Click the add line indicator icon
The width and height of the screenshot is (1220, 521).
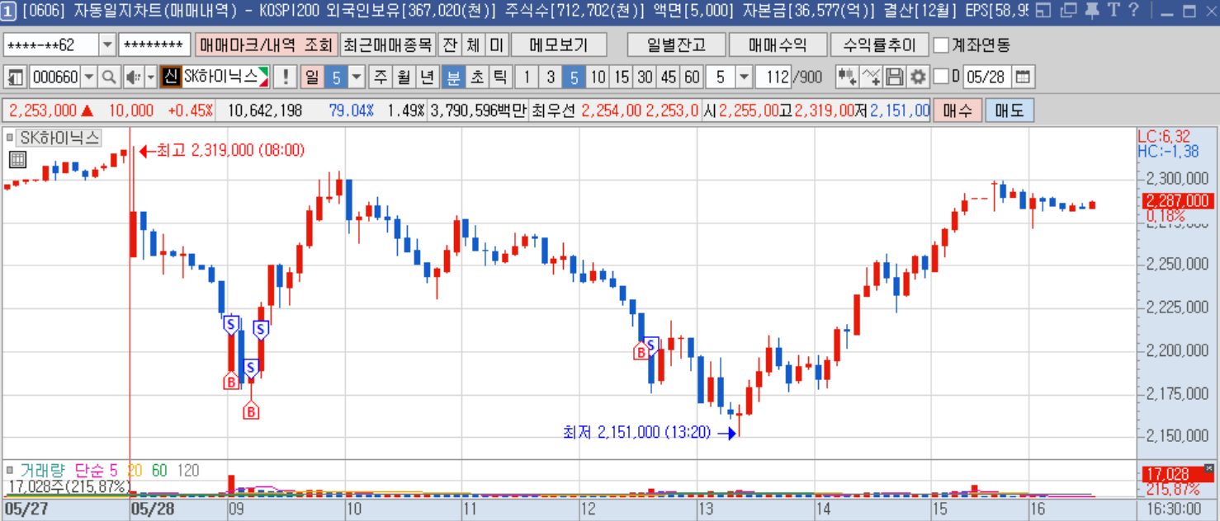[871, 77]
